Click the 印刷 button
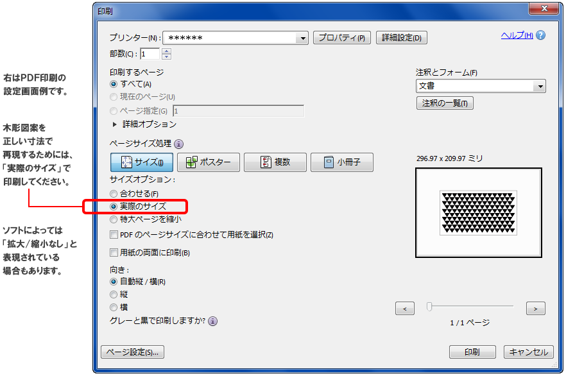This screenshot has width=566, height=376. (x=472, y=352)
